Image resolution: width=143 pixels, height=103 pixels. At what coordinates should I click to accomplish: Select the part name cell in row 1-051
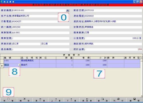30,61
